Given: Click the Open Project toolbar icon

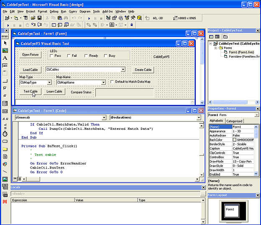Looking at the screenshot, I should (33, 18).
